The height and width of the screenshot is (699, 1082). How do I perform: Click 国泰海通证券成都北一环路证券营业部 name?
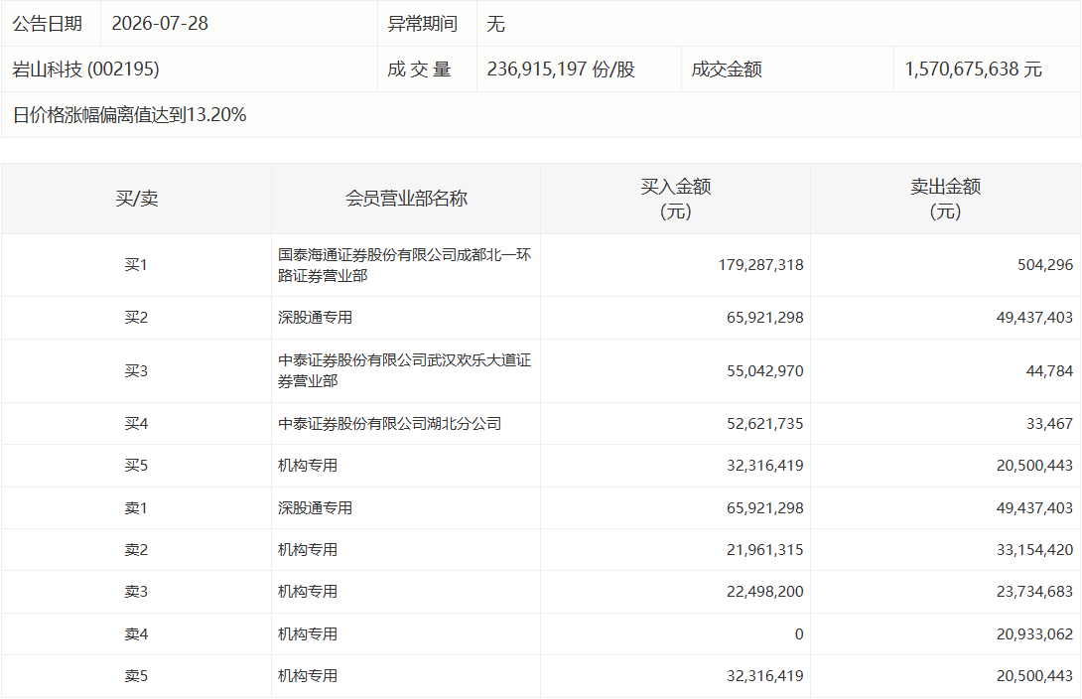404,265
